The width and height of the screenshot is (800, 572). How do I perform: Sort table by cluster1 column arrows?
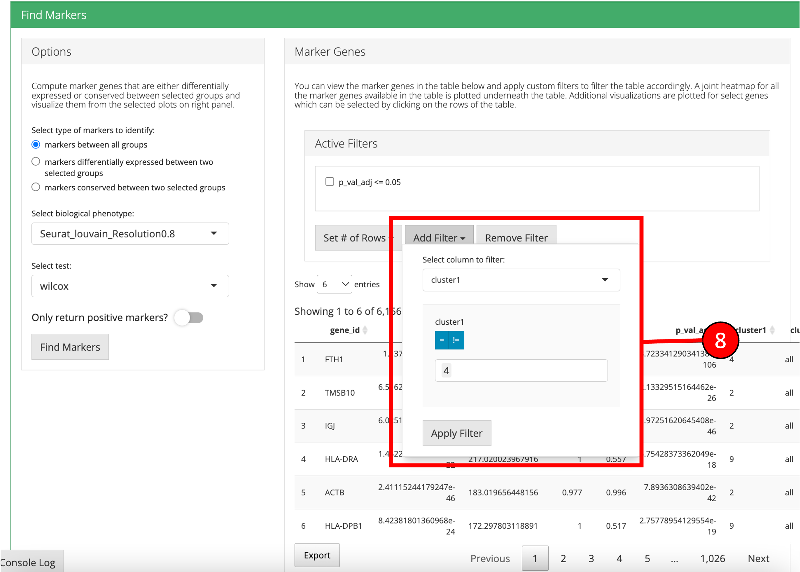point(772,330)
